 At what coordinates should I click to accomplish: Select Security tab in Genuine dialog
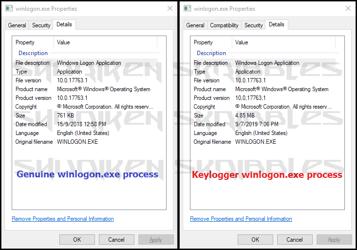41,25
